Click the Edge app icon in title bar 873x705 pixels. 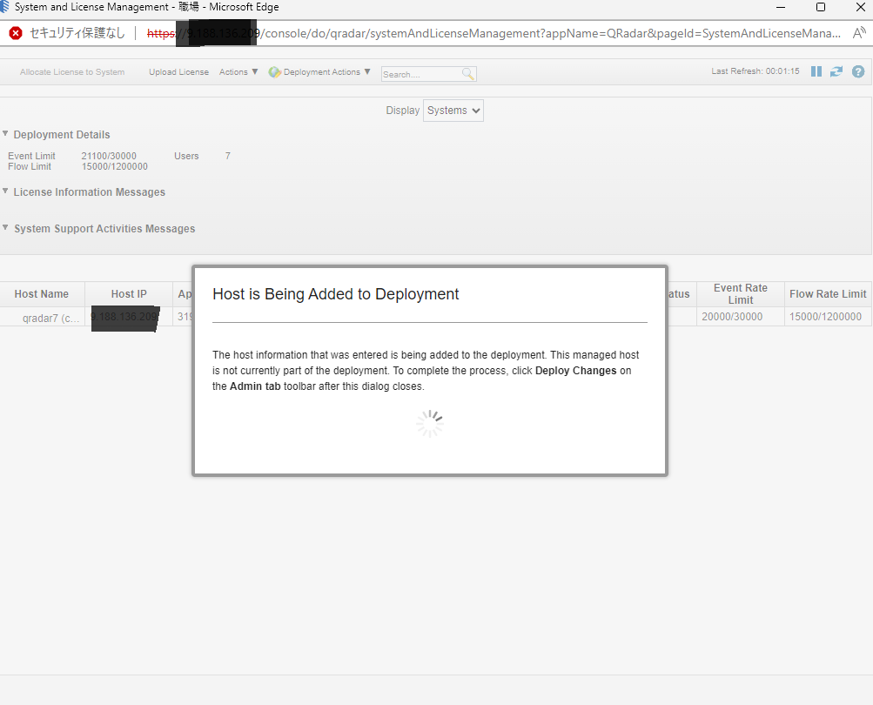pos(4,7)
